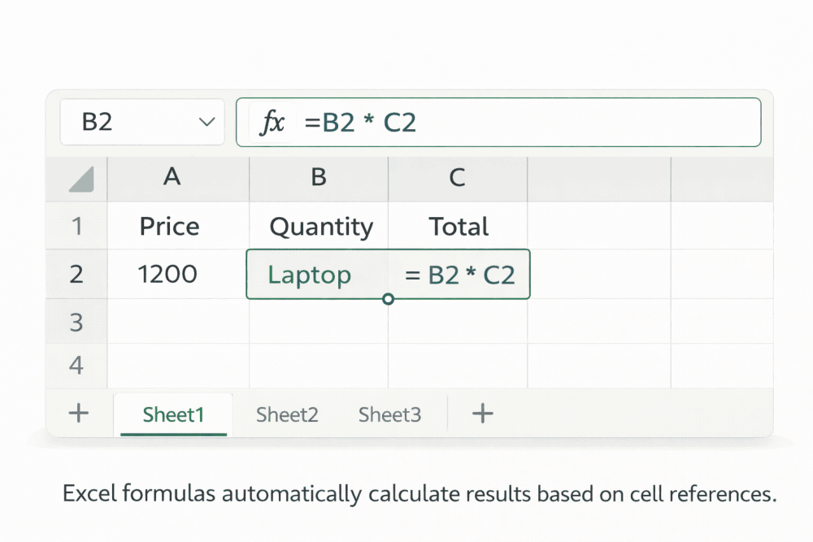Switch to Sheet2 tab
The image size is (813, 542).
[x=286, y=414]
